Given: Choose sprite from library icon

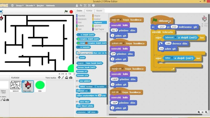Looking at the screenshot, I should pyautogui.click(x=59, y=78).
